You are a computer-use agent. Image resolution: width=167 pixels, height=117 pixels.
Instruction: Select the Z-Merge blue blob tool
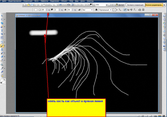click(x=2, y=23)
